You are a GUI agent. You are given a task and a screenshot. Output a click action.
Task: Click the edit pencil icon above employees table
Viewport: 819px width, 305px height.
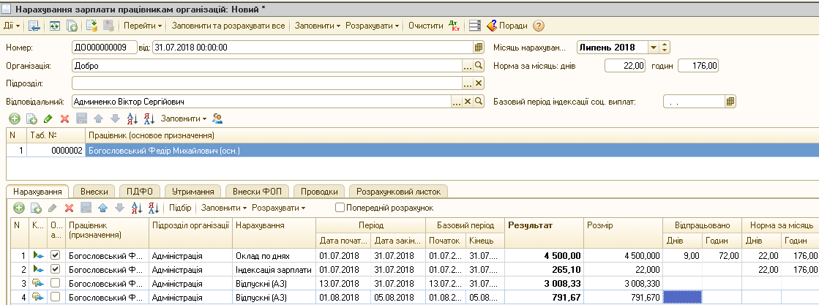click(48, 119)
